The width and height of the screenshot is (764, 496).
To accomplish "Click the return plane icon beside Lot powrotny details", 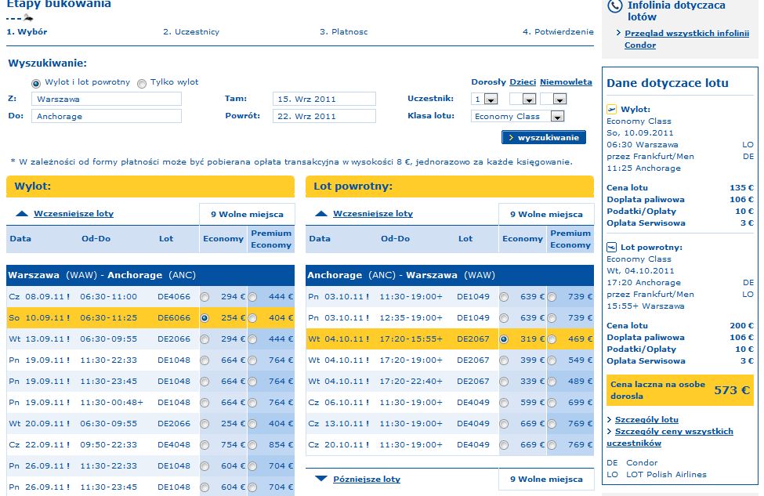I will 611,247.
